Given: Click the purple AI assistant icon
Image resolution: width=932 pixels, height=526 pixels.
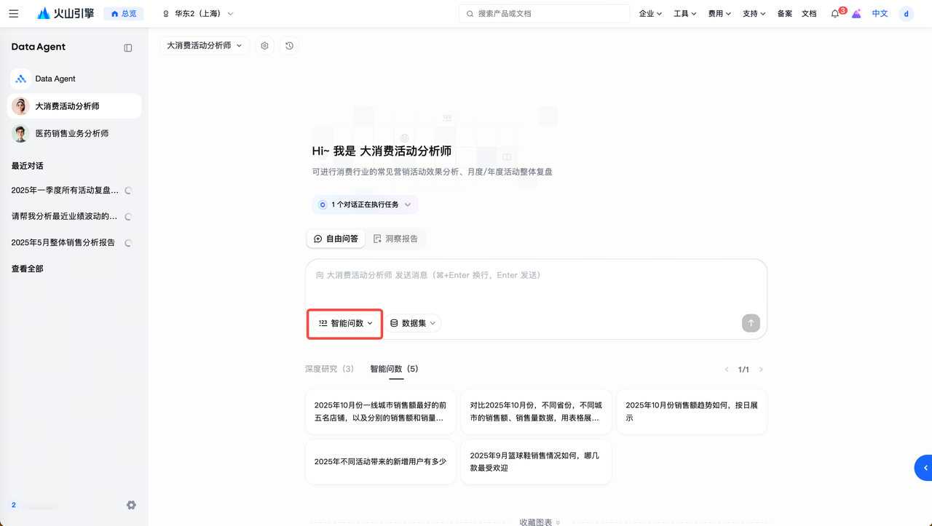Looking at the screenshot, I should point(856,14).
